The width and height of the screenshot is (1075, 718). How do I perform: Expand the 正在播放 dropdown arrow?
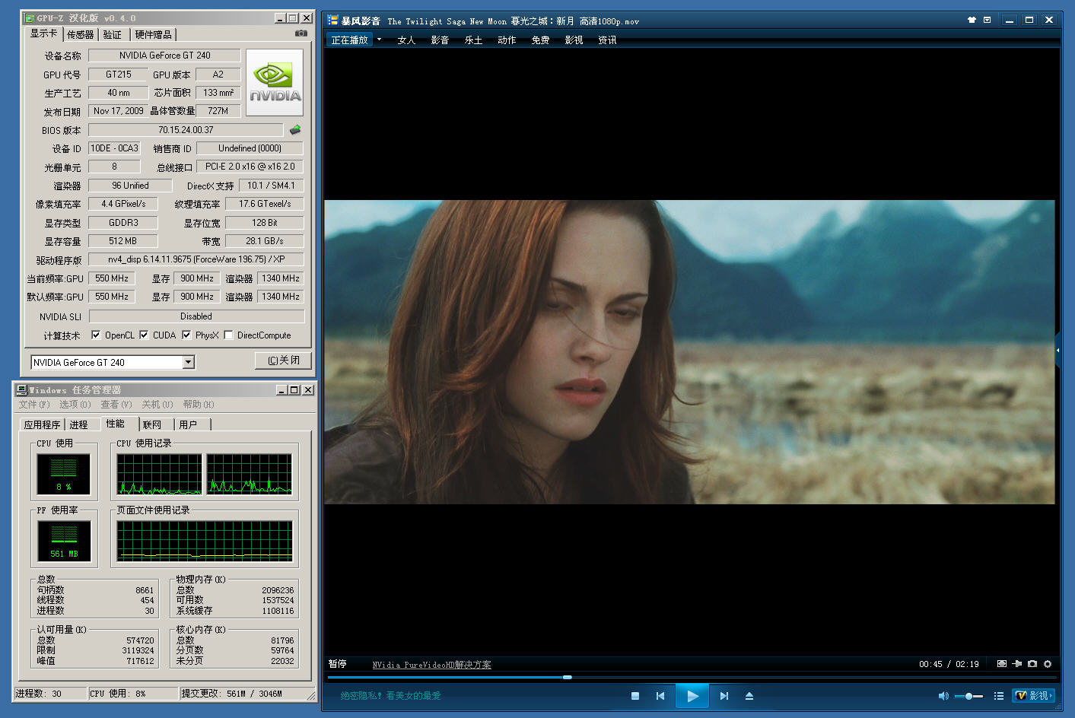pyautogui.click(x=379, y=40)
